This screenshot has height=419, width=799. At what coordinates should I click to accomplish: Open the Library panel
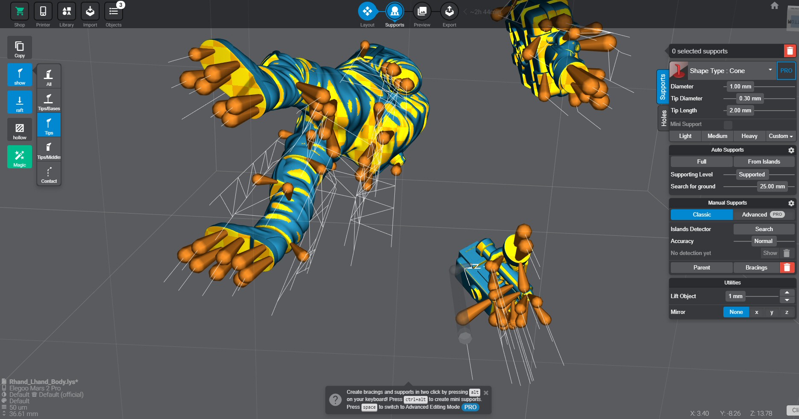click(x=66, y=14)
